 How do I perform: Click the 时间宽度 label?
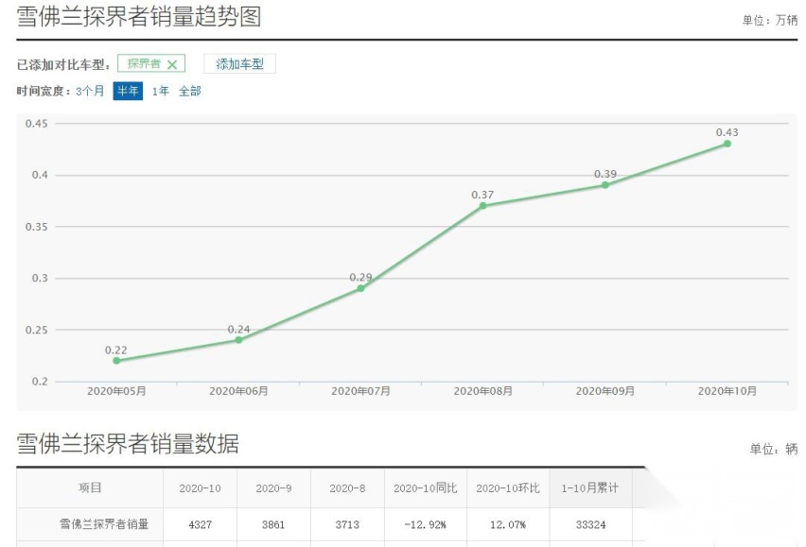tap(44, 92)
